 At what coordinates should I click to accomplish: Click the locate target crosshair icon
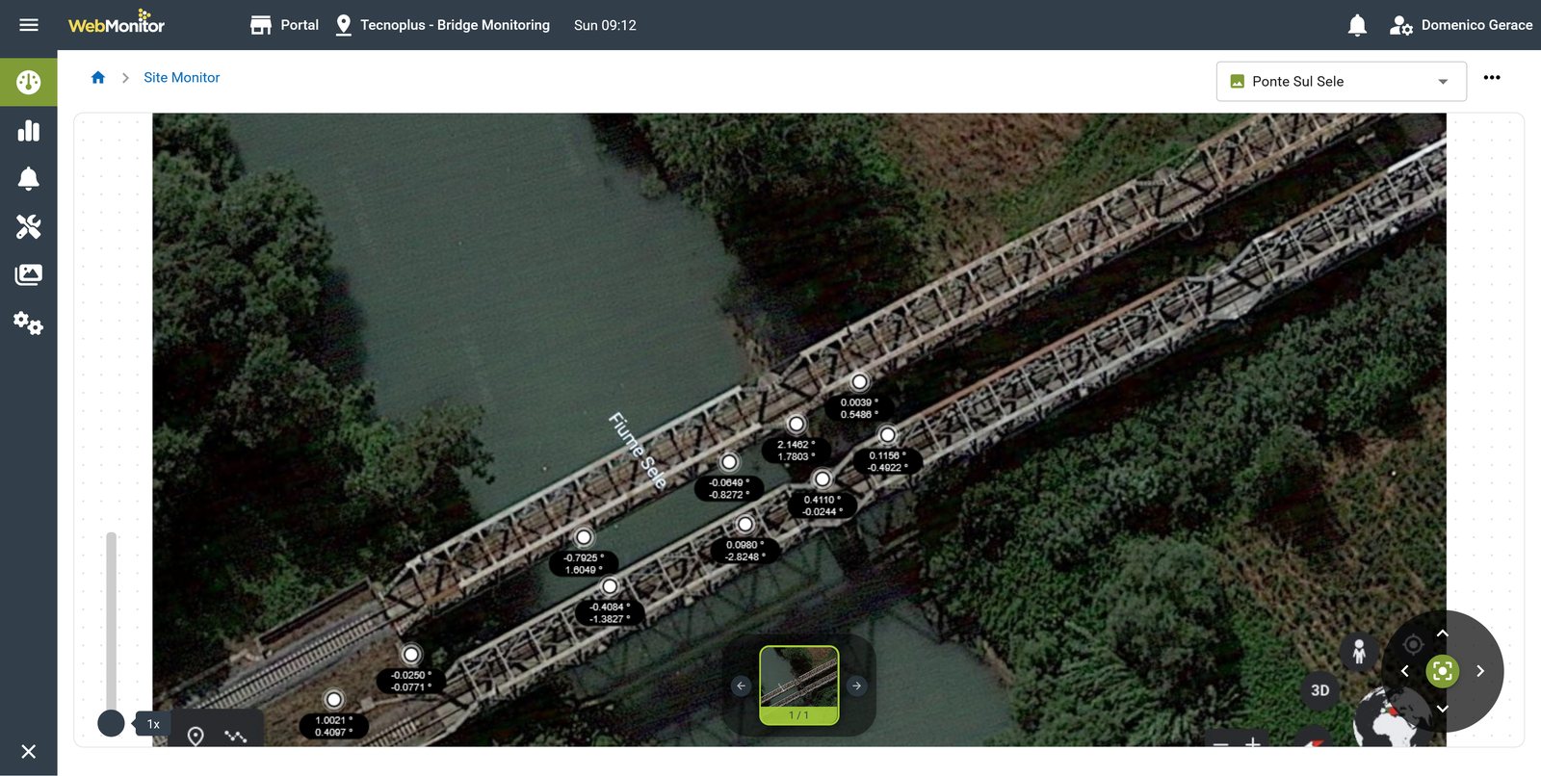pos(1413,644)
